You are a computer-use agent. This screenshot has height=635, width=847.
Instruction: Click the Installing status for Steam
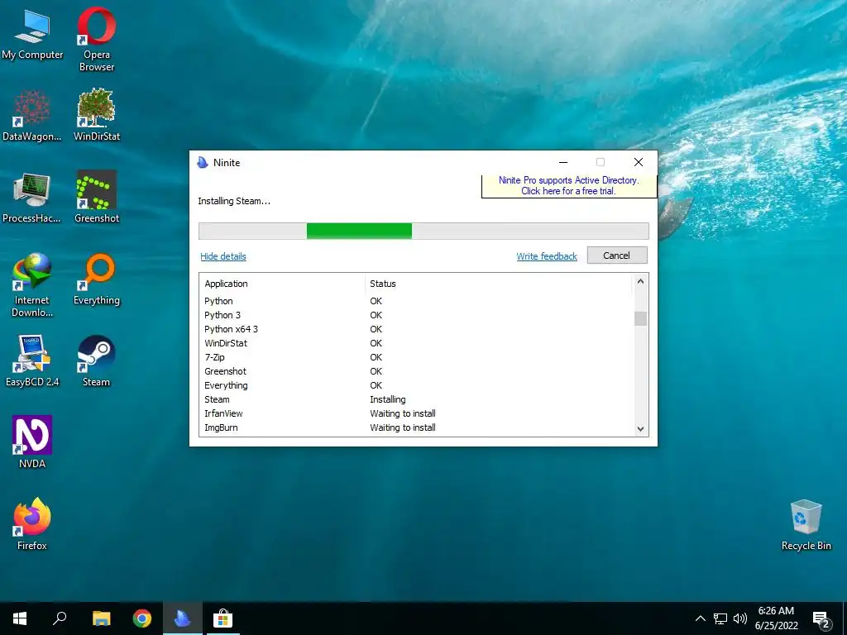[387, 399]
